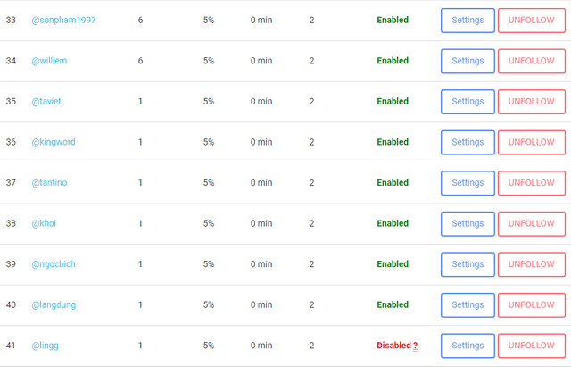
Task: Open Settings for @lingg
Action: [x=468, y=346]
